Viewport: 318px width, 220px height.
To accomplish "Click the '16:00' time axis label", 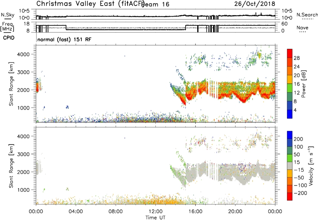I will coord(195,212).
